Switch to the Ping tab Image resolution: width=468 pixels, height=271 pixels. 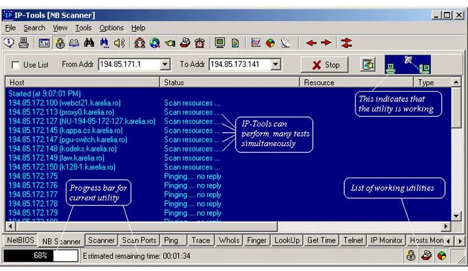pyautogui.click(x=174, y=240)
